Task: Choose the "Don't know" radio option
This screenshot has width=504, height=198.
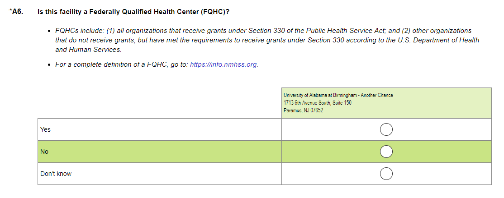Action: [386, 174]
